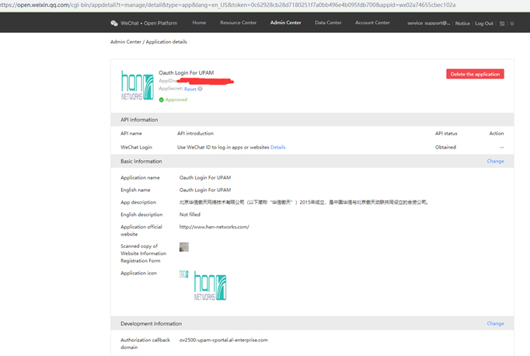The height and width of the screenshot is (356, 530).
Task: Click the API information section header
Action: [x=312, y=120]
